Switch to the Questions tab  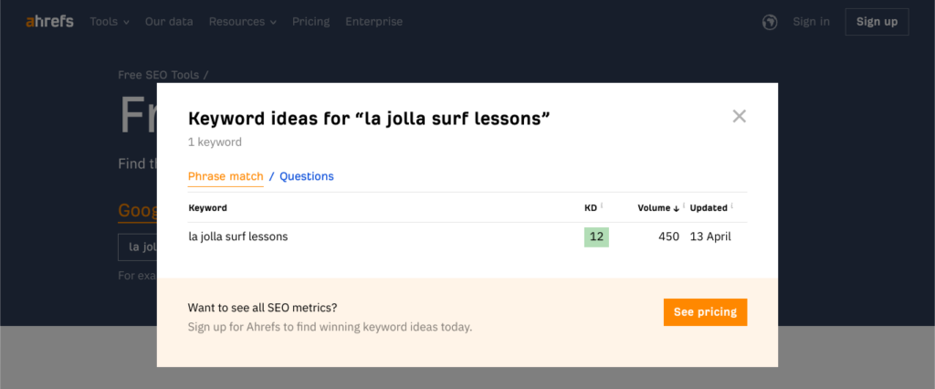pyautogui.click(x=307, y=176)
